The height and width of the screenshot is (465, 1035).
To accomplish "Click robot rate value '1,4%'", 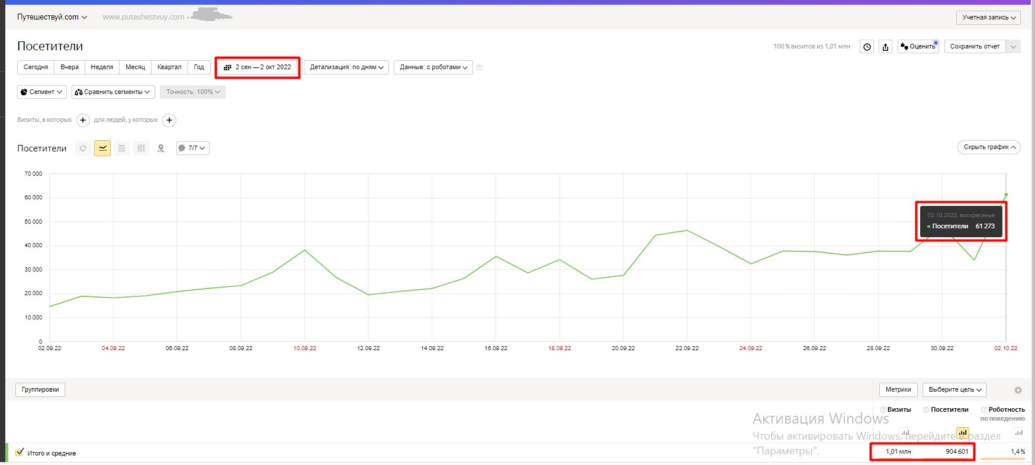I will click(x=1018, y=452).
